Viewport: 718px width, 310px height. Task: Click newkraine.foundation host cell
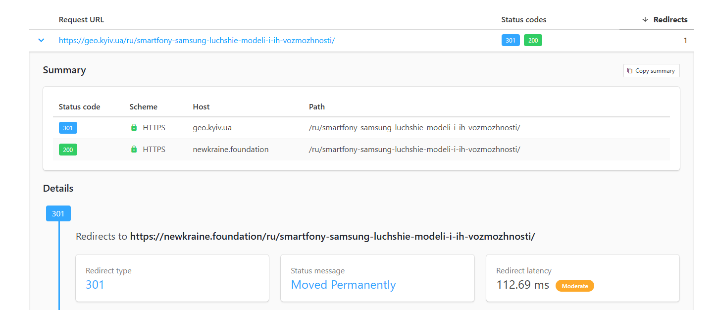(230, 149)
